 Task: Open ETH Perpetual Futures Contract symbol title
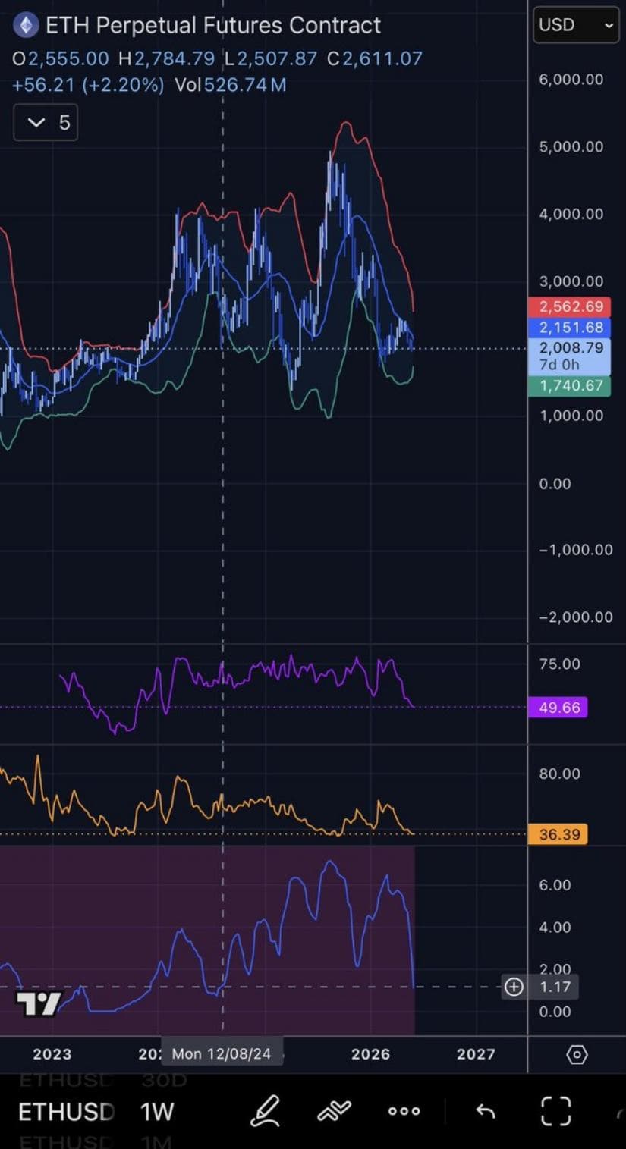tap(213, 26)
